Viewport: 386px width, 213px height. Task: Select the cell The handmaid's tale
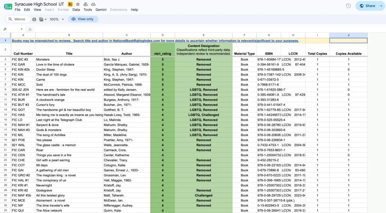[69, 95]
